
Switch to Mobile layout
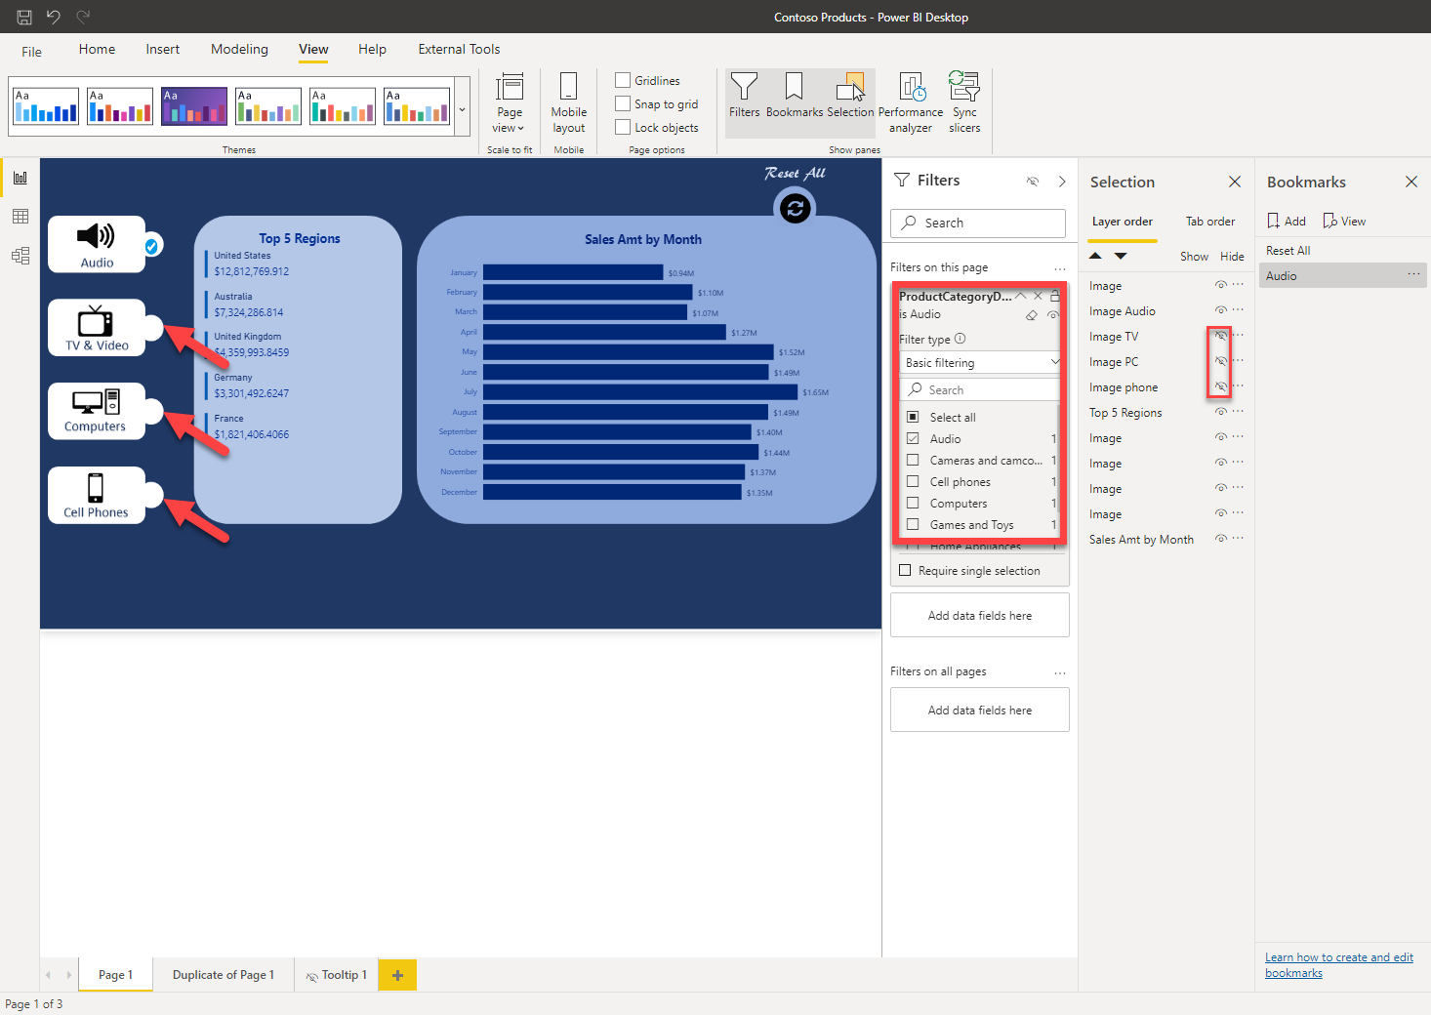(x=569, y=103)
